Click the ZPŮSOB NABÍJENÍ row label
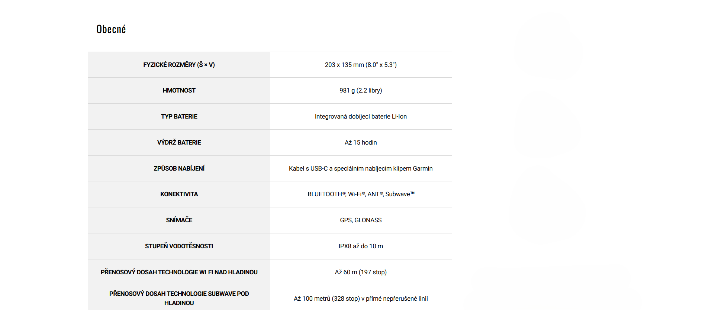The height and width of the screenshot is (310, 702). pyautogui.click(x=179, y=168)
